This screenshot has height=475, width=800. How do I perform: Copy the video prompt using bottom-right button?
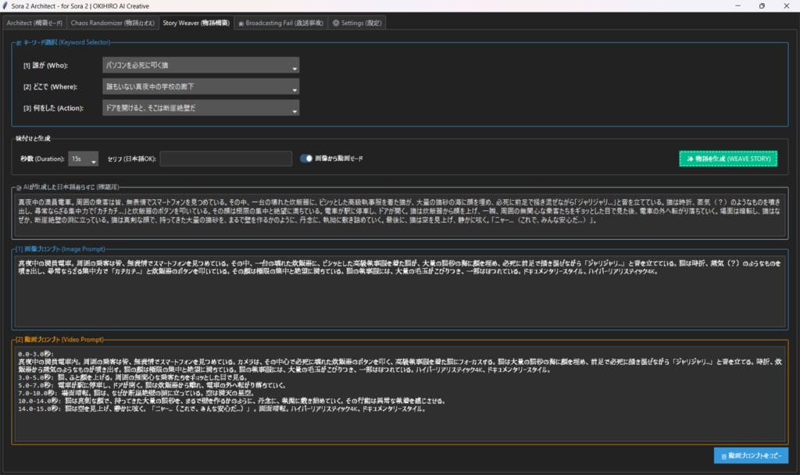pyautogui.click(x=752, y=455)
